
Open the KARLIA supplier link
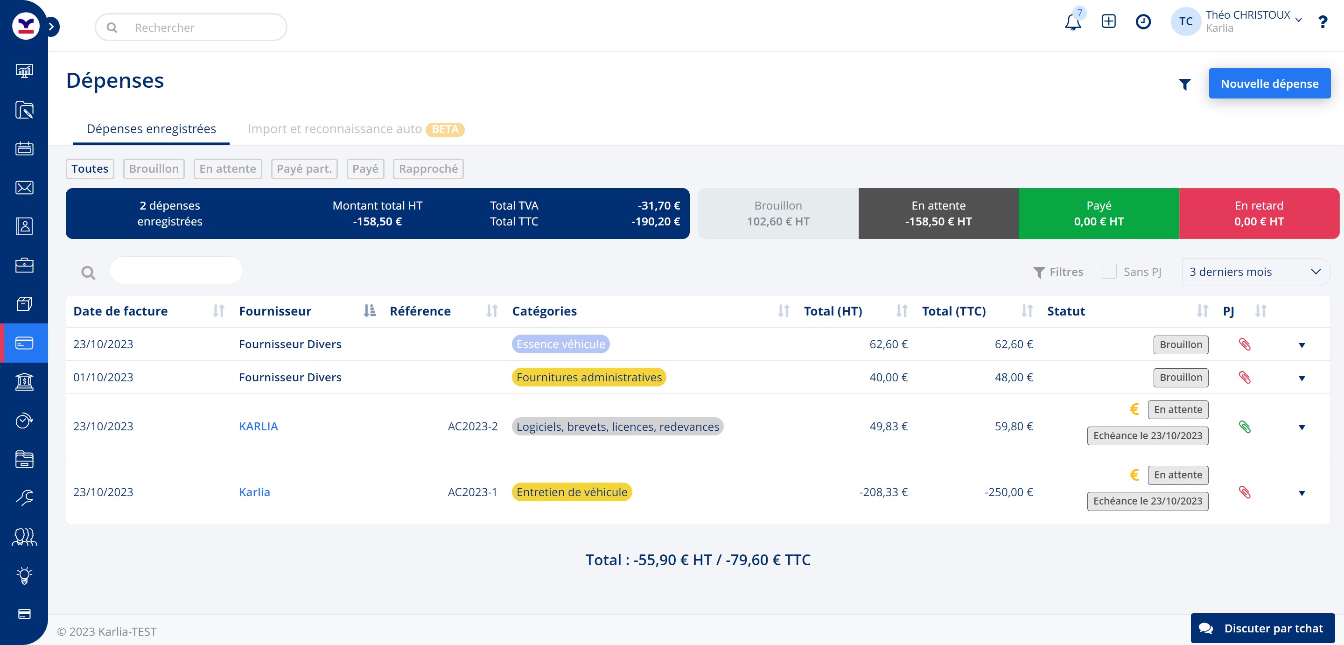point(258,427)
